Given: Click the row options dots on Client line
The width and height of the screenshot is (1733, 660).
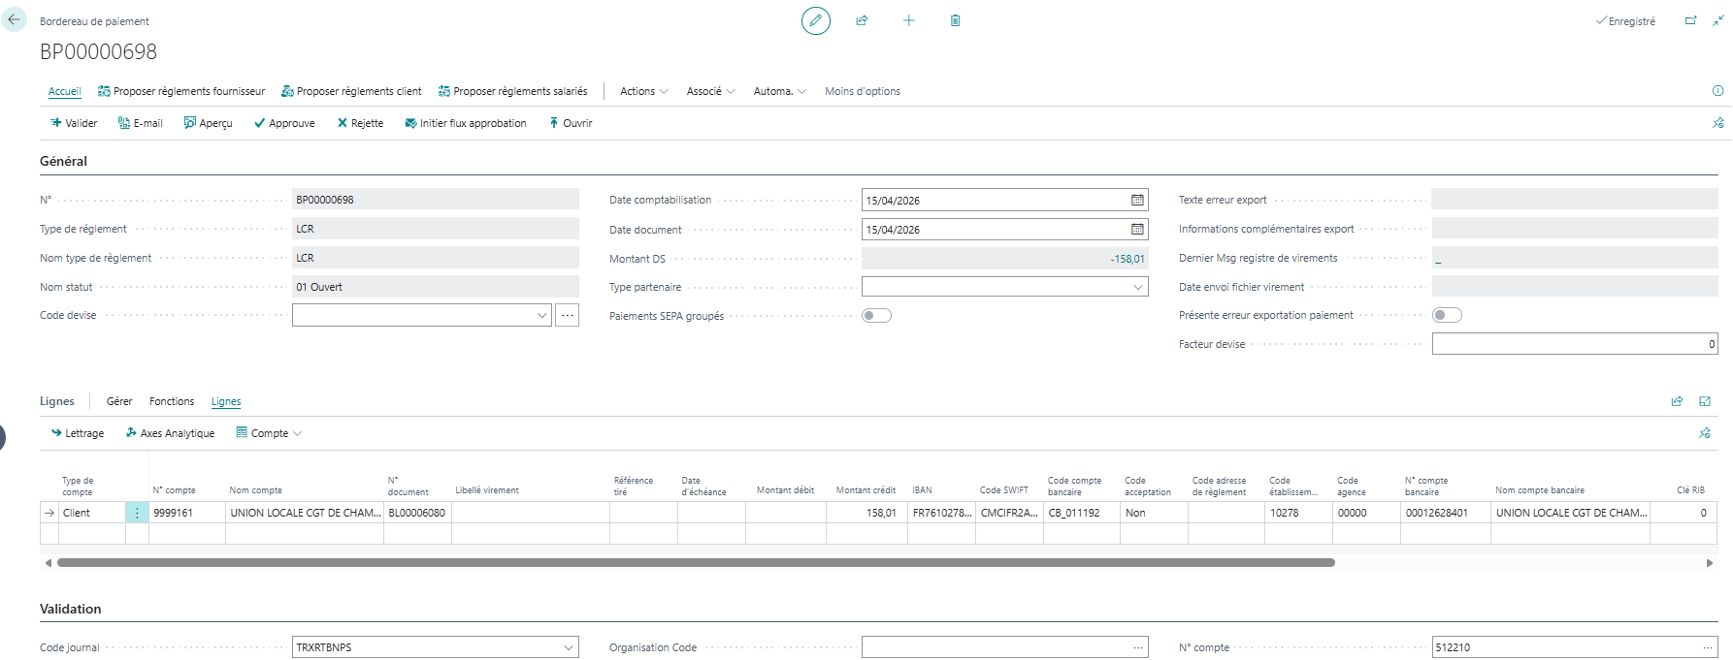Looking at the screenshot, I should 137,513.
